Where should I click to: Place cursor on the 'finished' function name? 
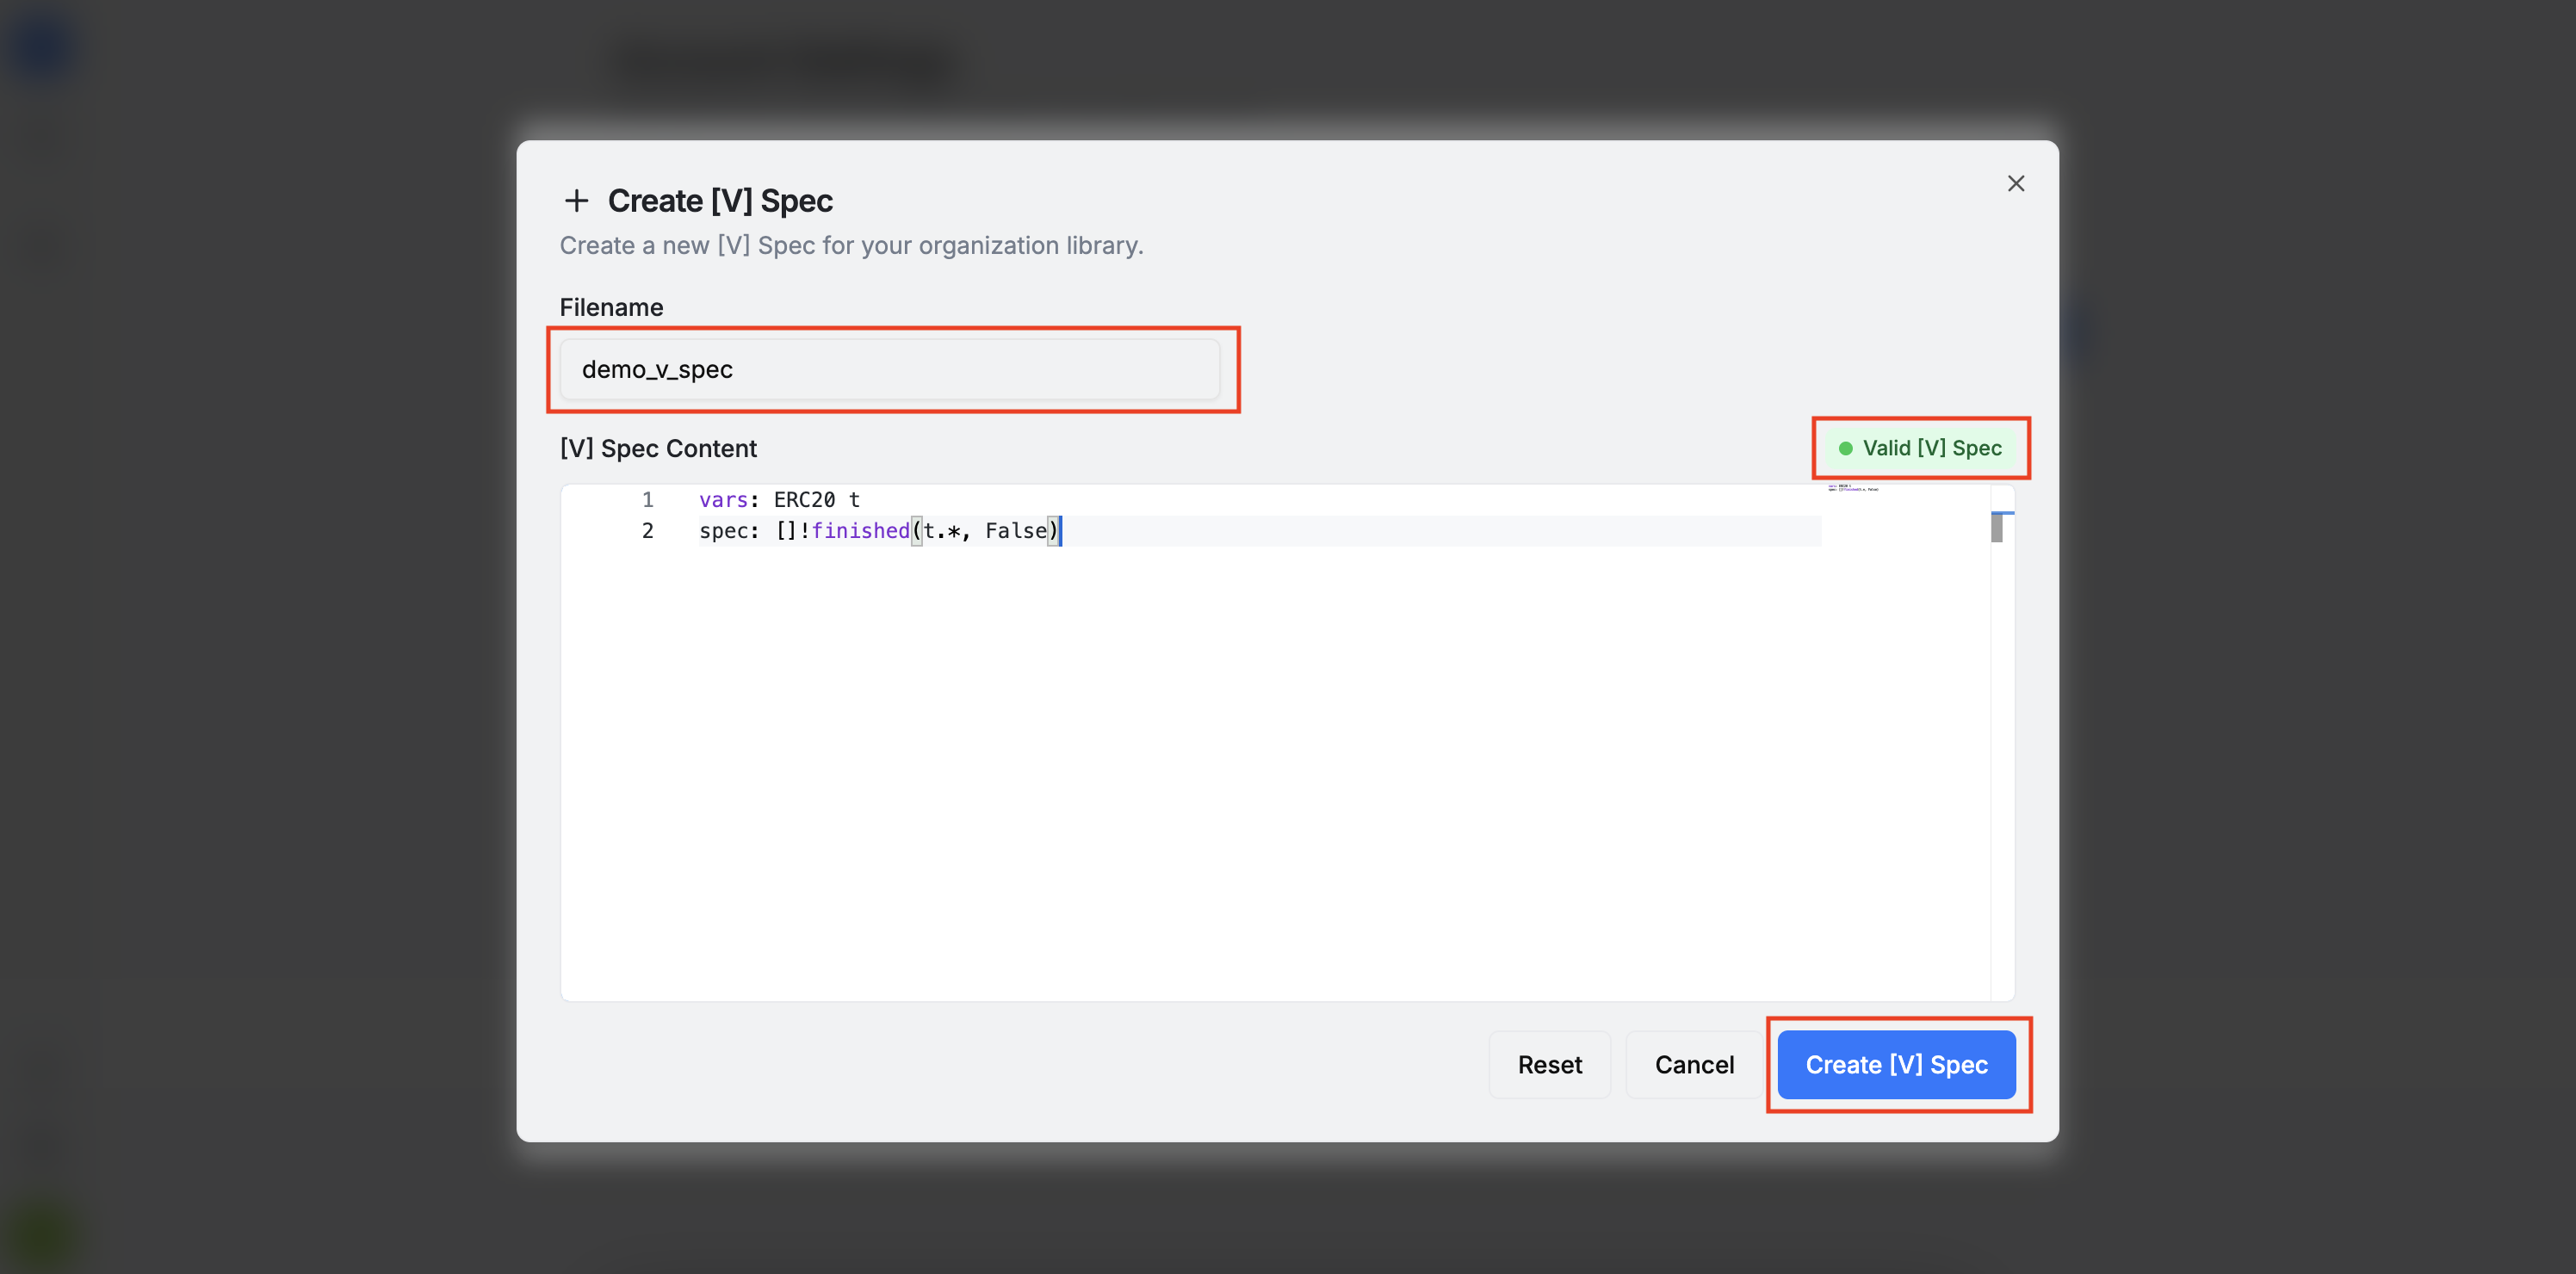859,531
